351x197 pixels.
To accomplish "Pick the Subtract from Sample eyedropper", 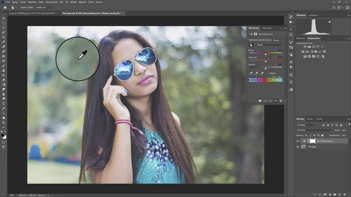I will click(x=262, y=73).
